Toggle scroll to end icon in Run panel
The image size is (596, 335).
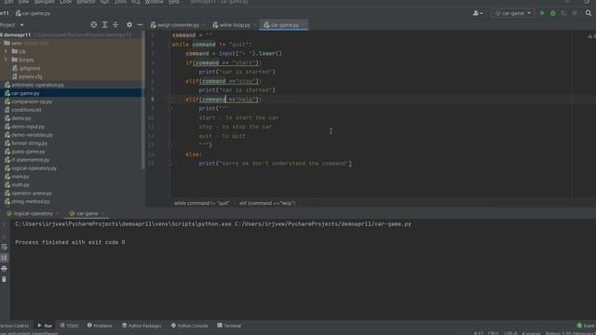coord(4,258)
